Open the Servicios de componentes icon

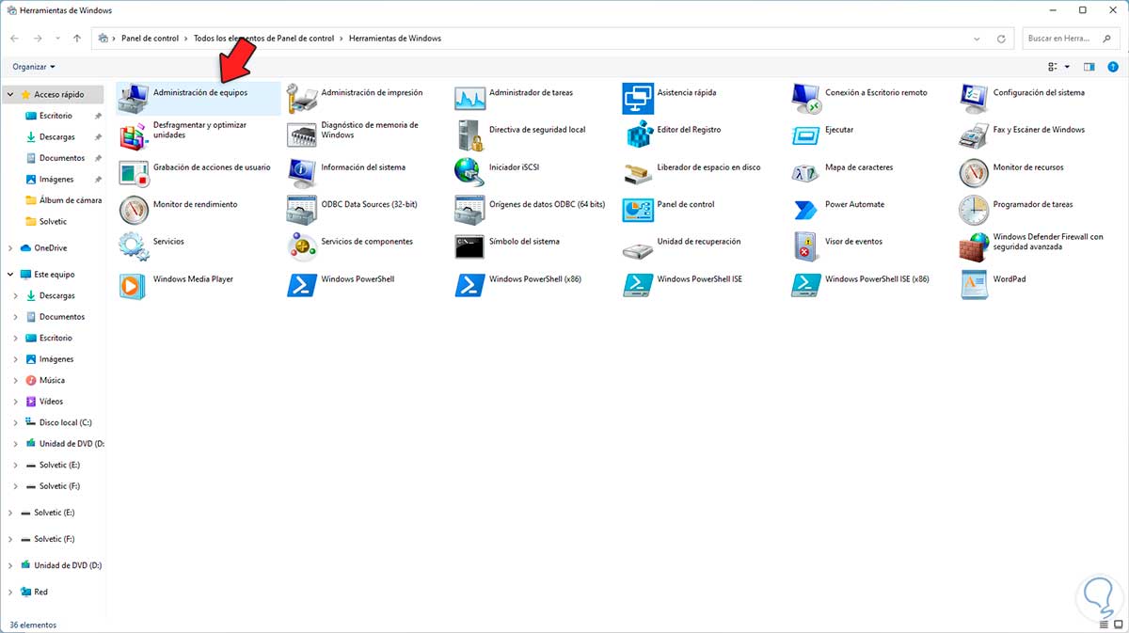coord(302,246)
